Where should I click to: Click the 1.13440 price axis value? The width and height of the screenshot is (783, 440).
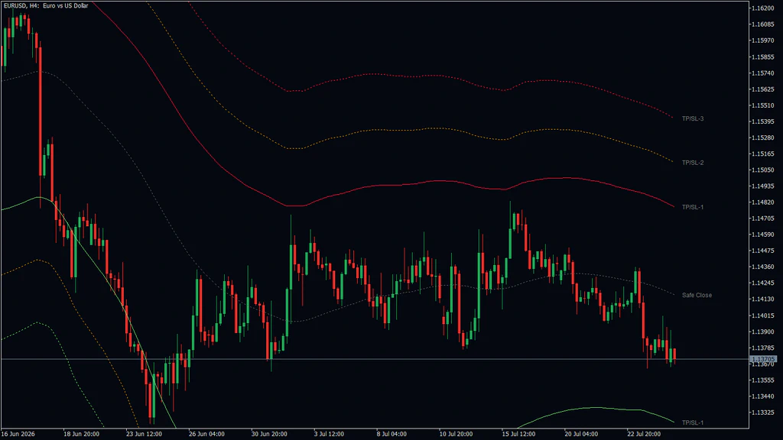click(x=763, y=396)
